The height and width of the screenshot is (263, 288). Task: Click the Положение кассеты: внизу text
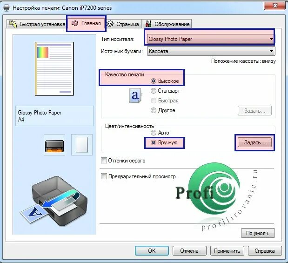[x=243, y=61]
